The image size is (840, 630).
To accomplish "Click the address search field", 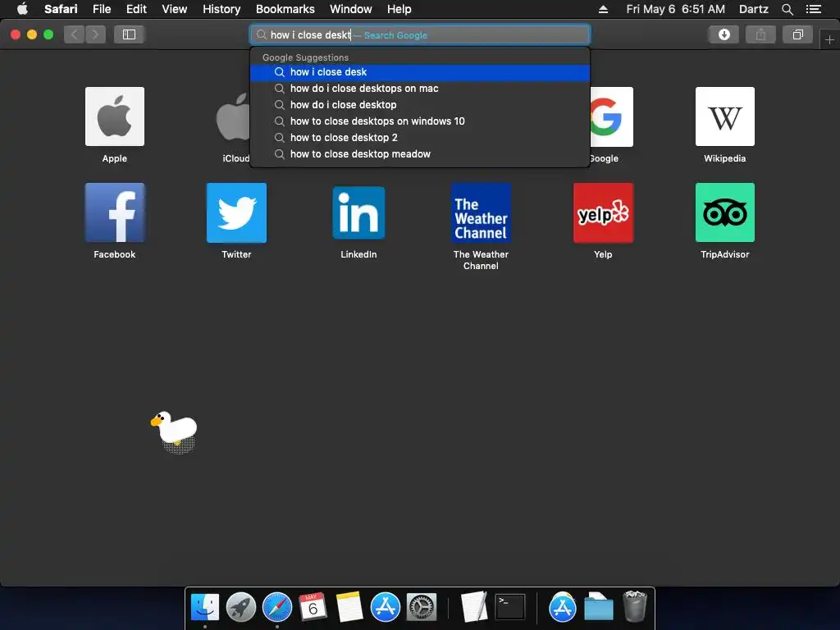I will (x=420, y=34).
